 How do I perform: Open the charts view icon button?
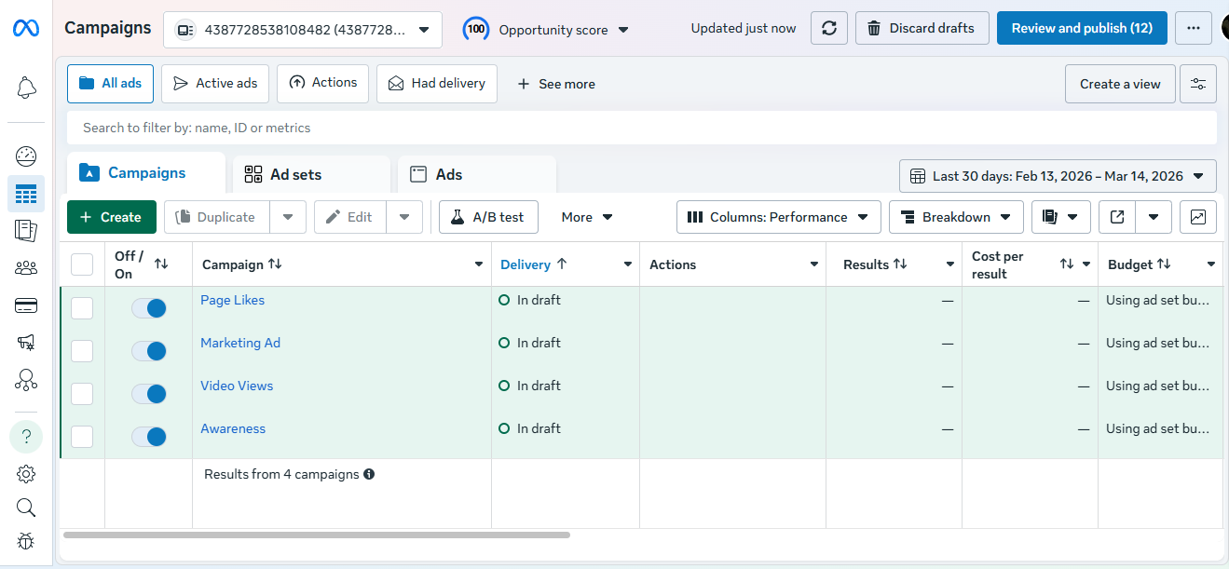click(x=1197, y=217)
